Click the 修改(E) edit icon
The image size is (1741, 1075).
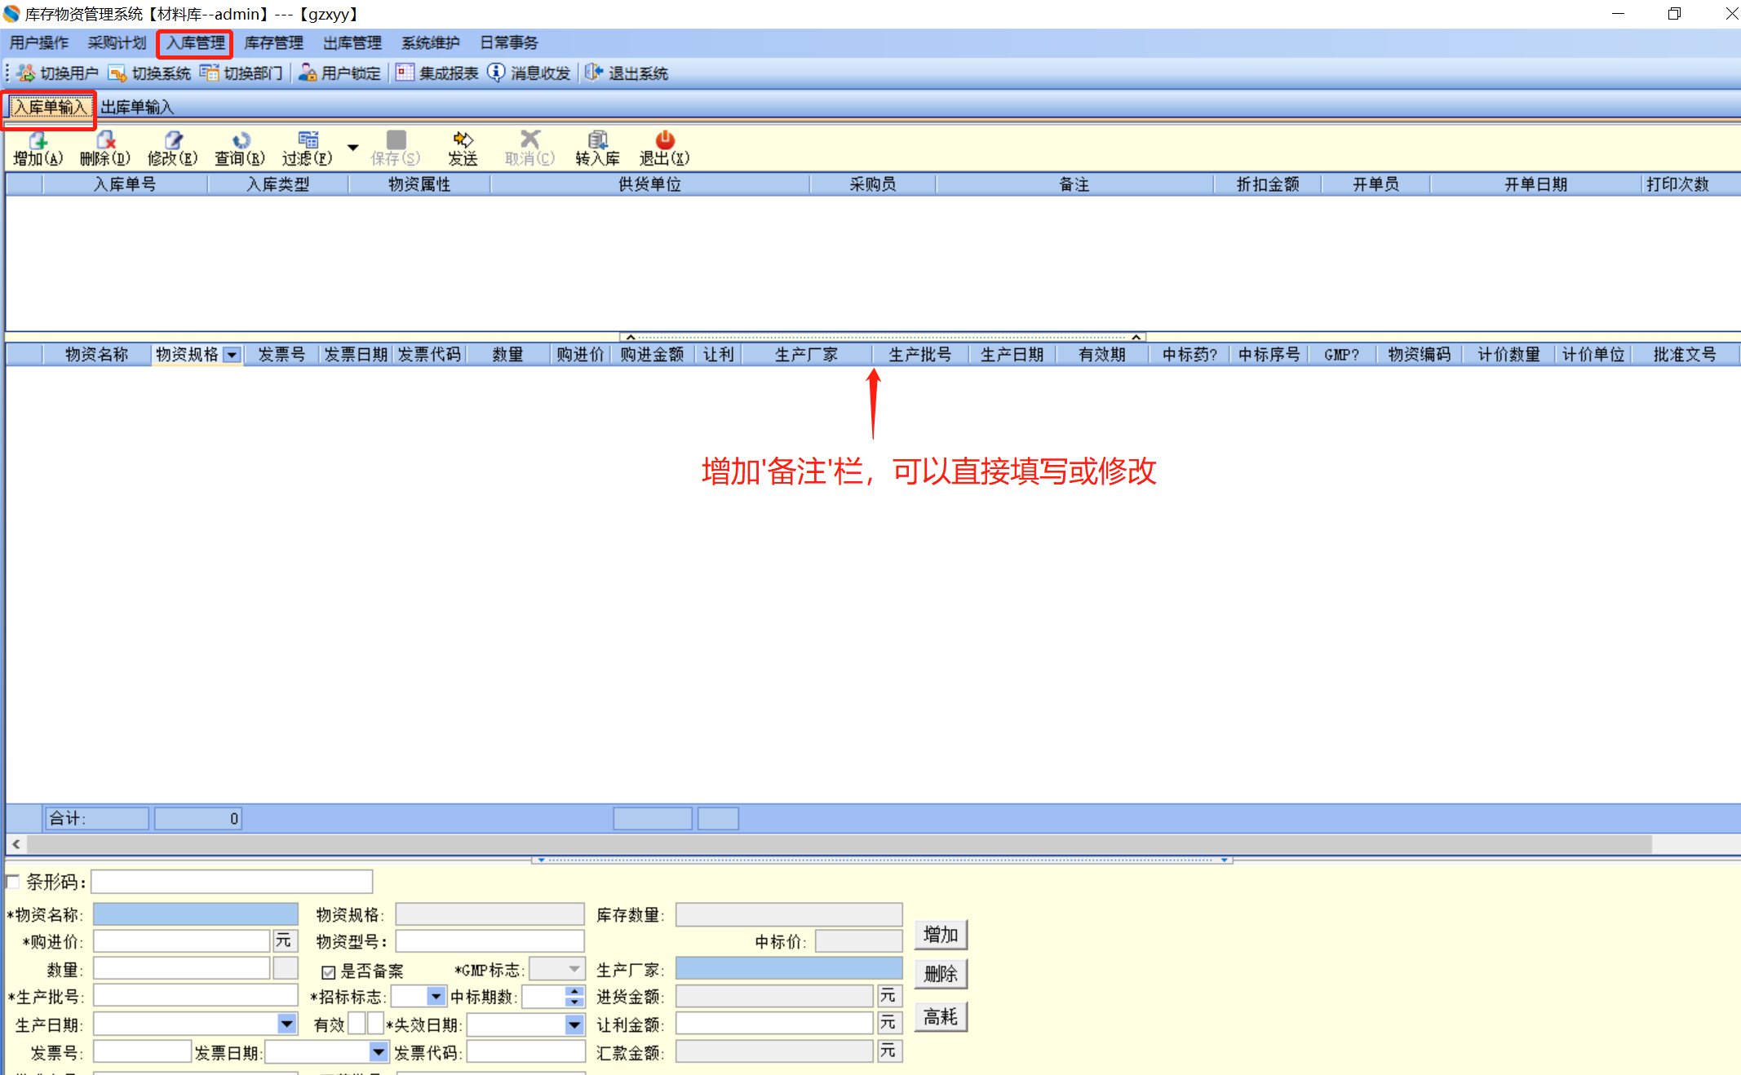coord(172,148)
